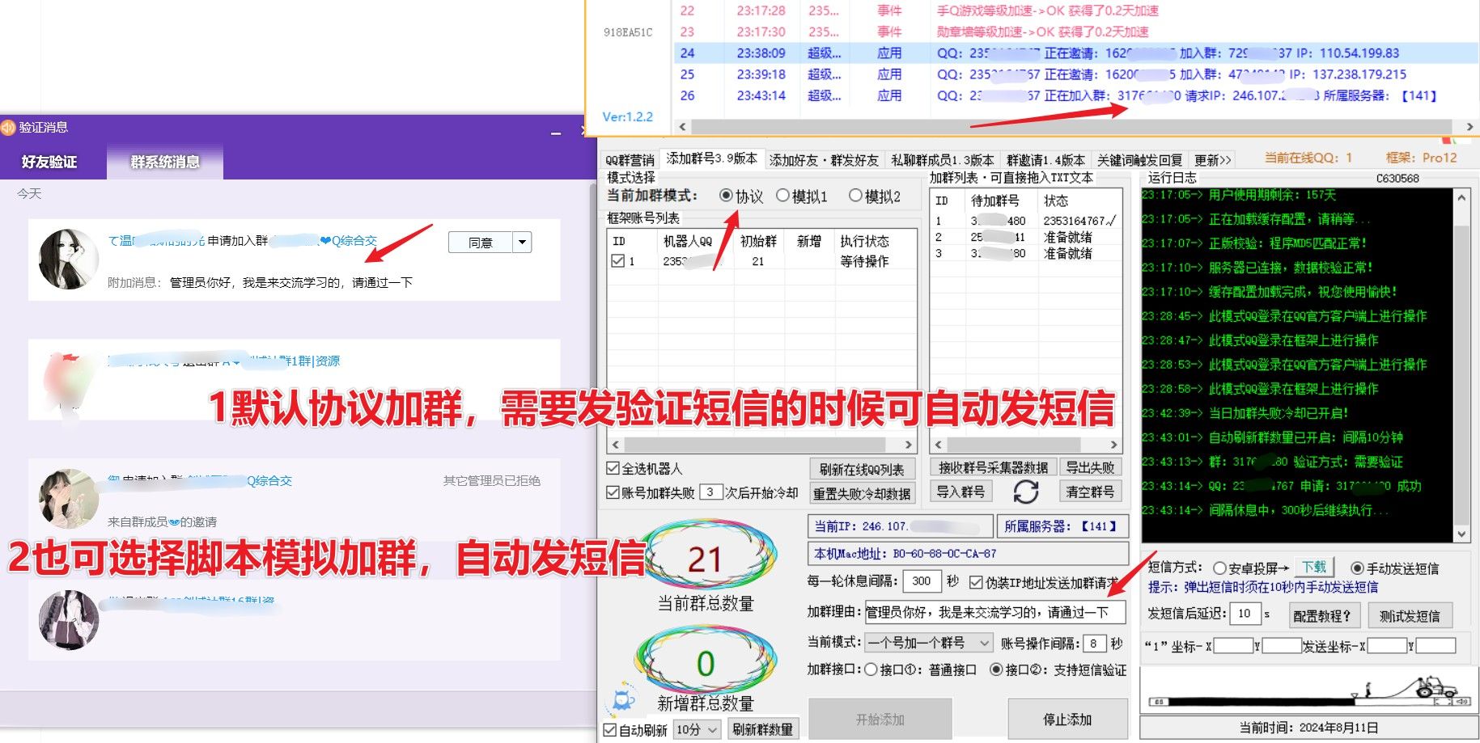Open the 当前模式 dropdown

[929, 643]
